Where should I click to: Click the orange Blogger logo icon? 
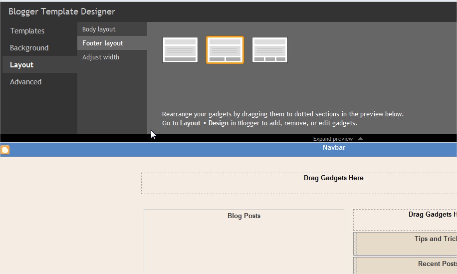[x=5, y=150]
